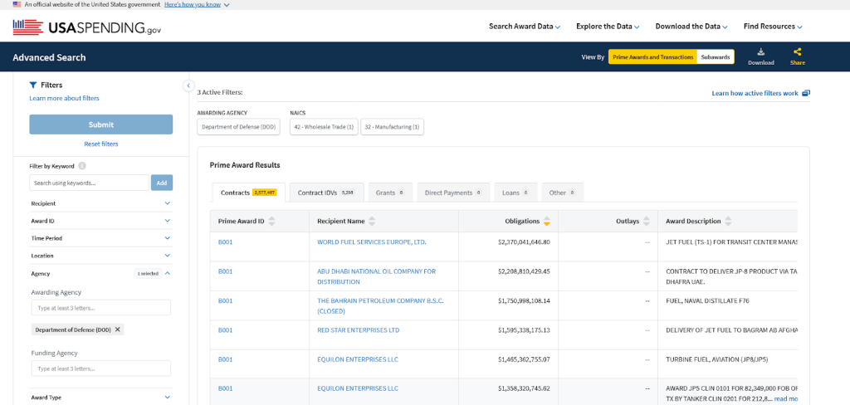Sort by Prime Award ID arrows
Viewport: 850px width, 405px height.
point(271,222)
